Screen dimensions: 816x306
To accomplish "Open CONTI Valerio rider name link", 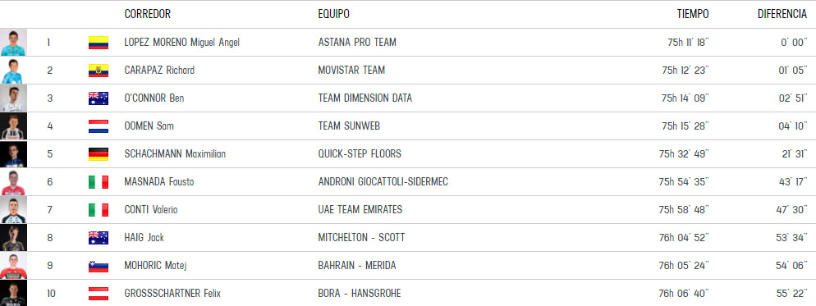I will tap(151, 210).
